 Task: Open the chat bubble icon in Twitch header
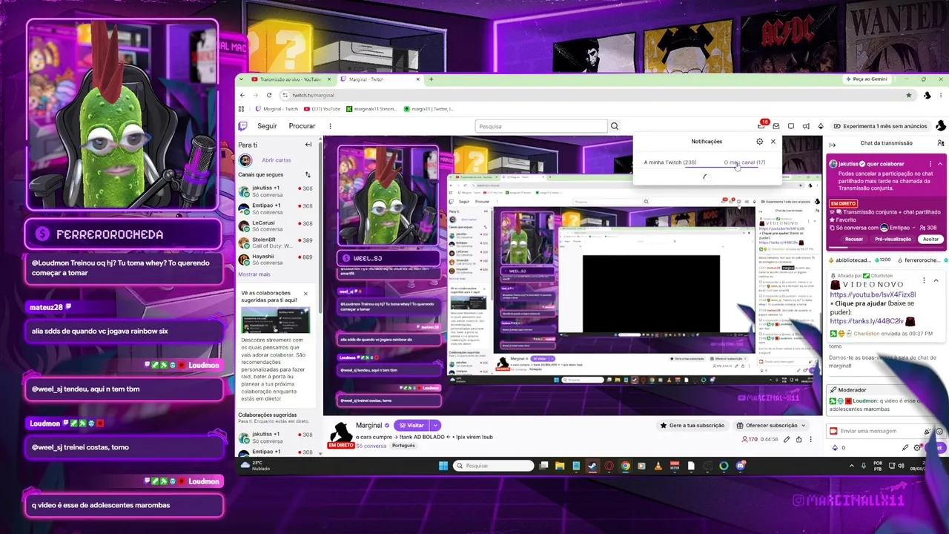[x=791, y=126]
